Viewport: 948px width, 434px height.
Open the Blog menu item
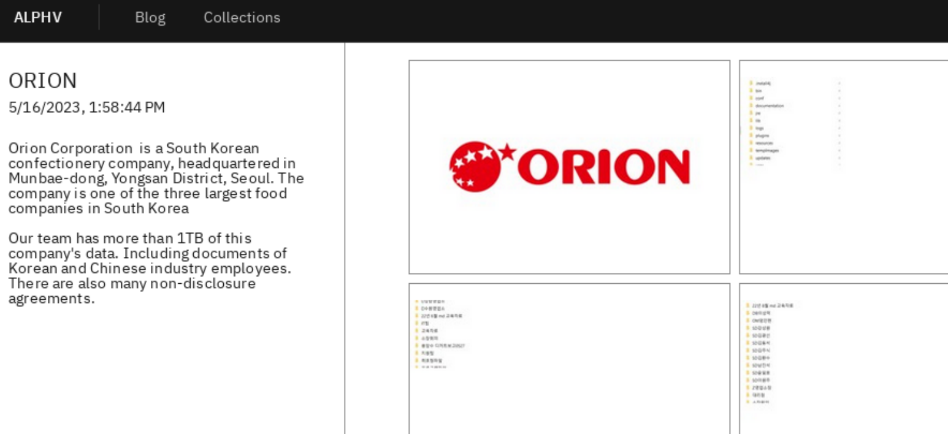pos(150,17)
